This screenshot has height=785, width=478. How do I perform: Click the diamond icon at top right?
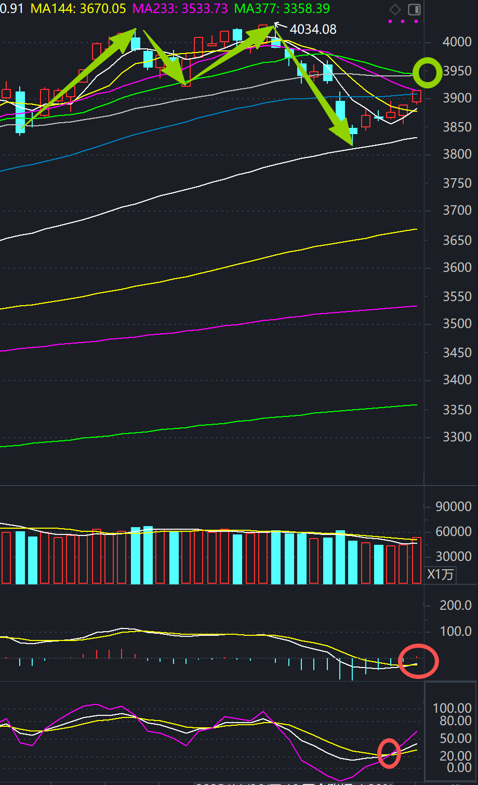tap(395, 10)
